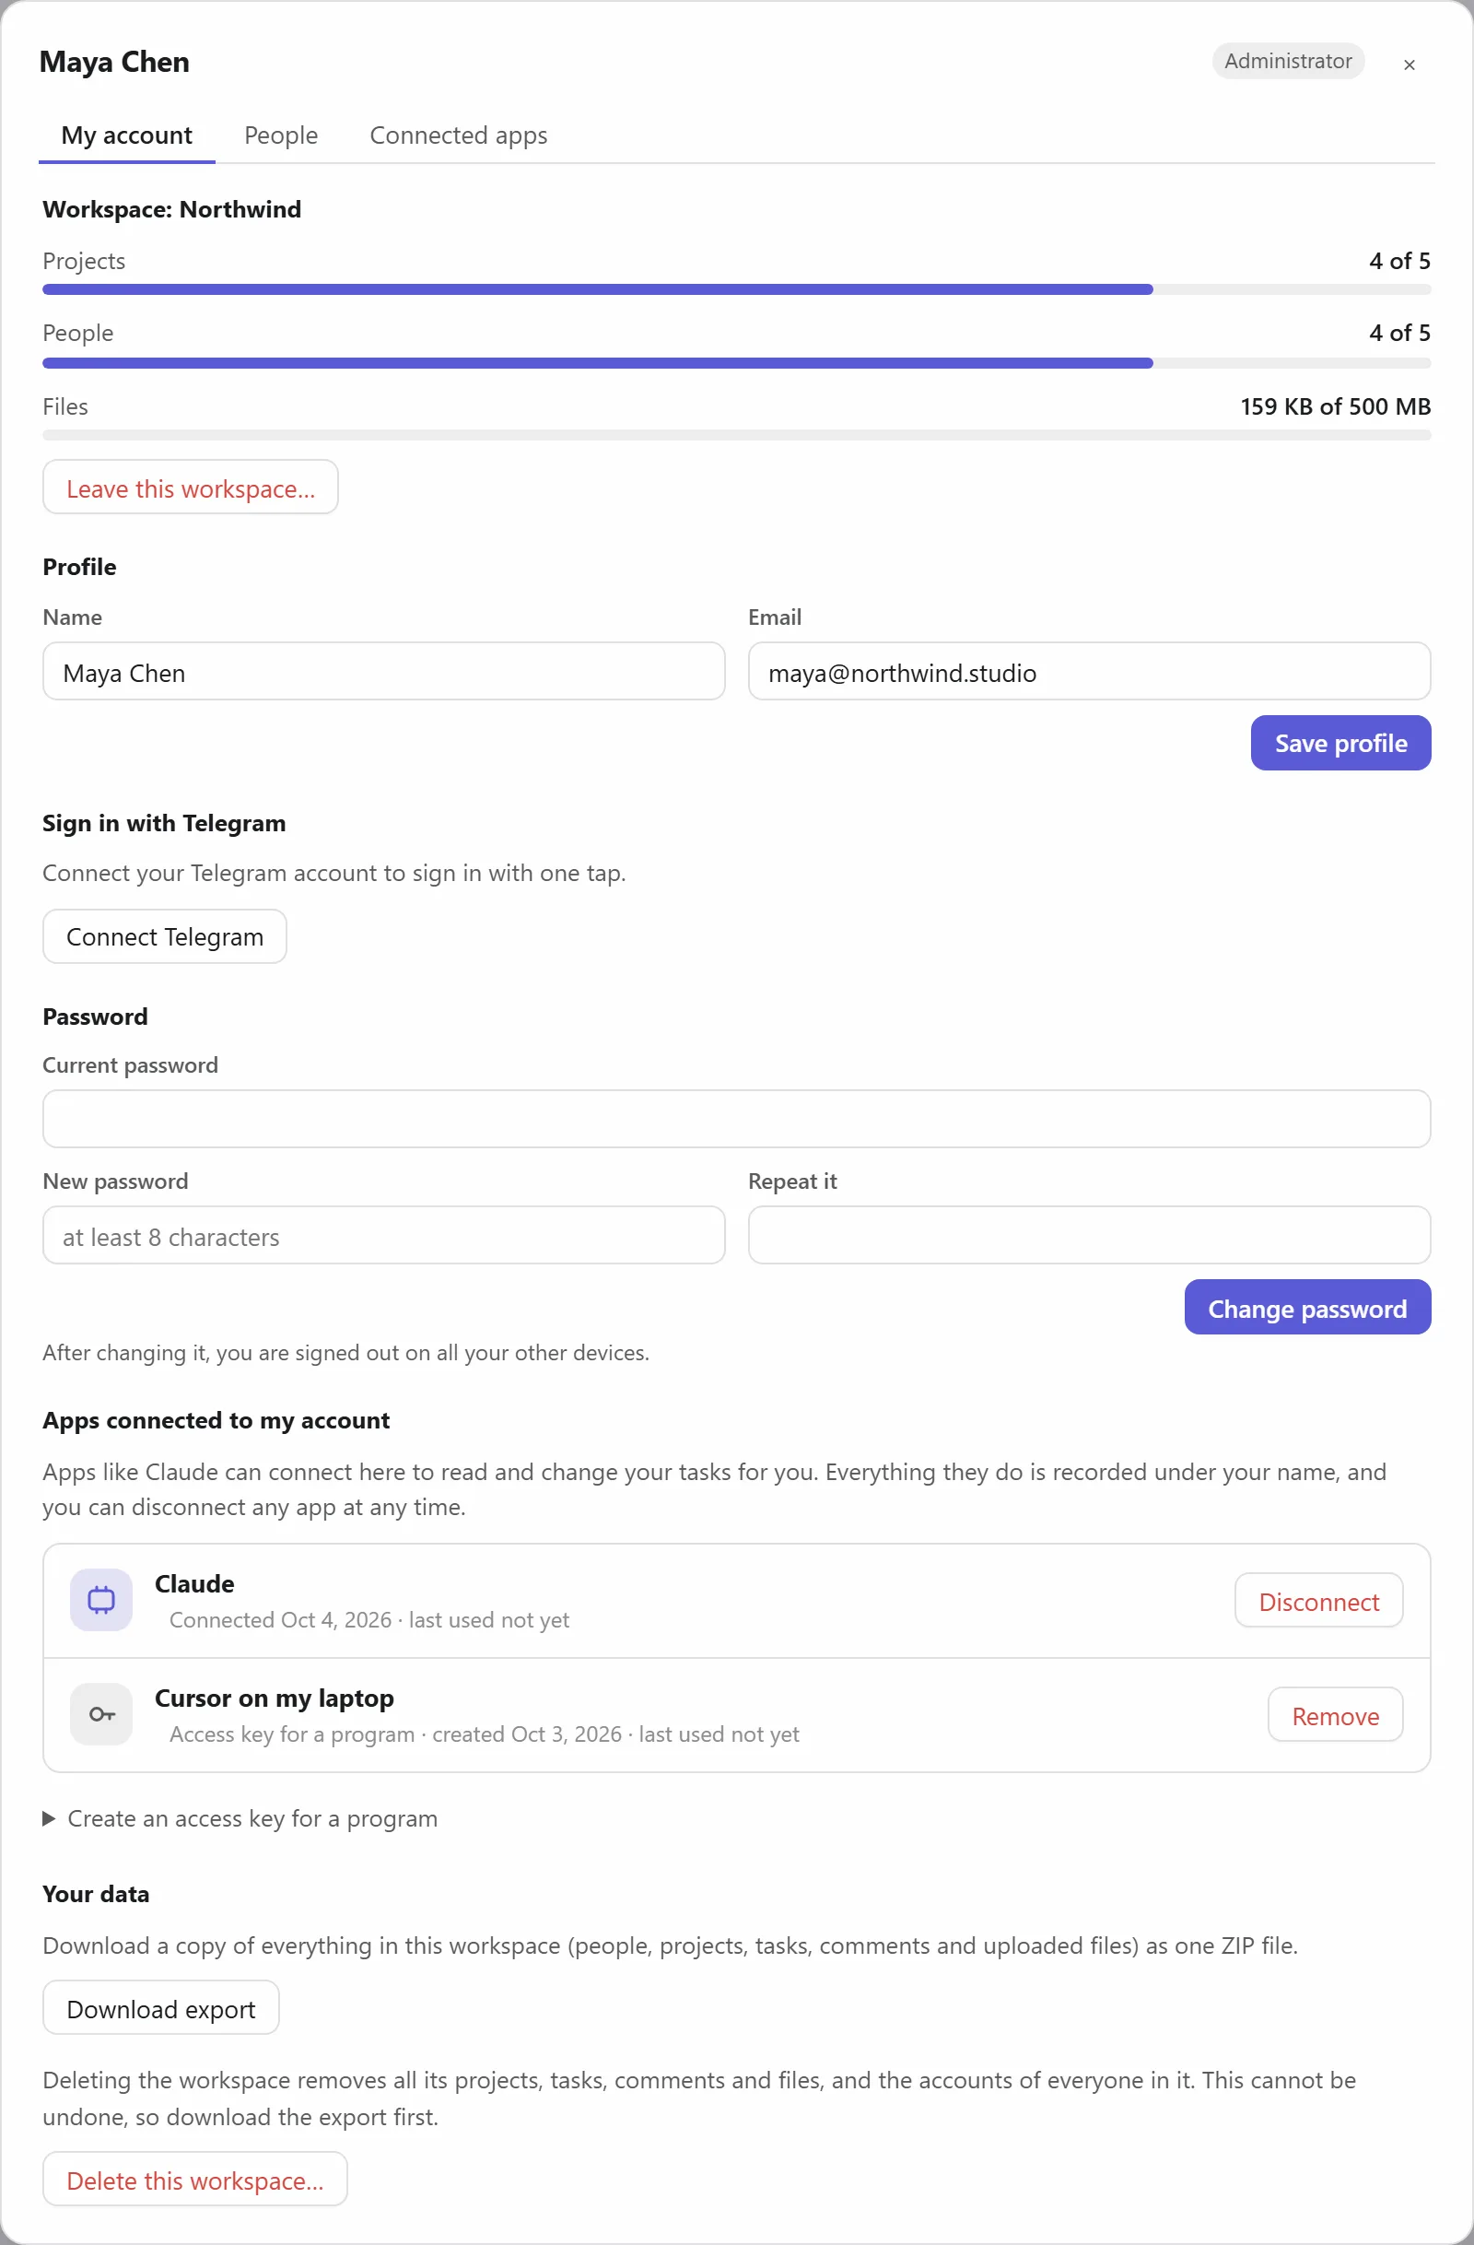Open the Connected apps tab
Screen dimensions: 1474x2245
459,135
